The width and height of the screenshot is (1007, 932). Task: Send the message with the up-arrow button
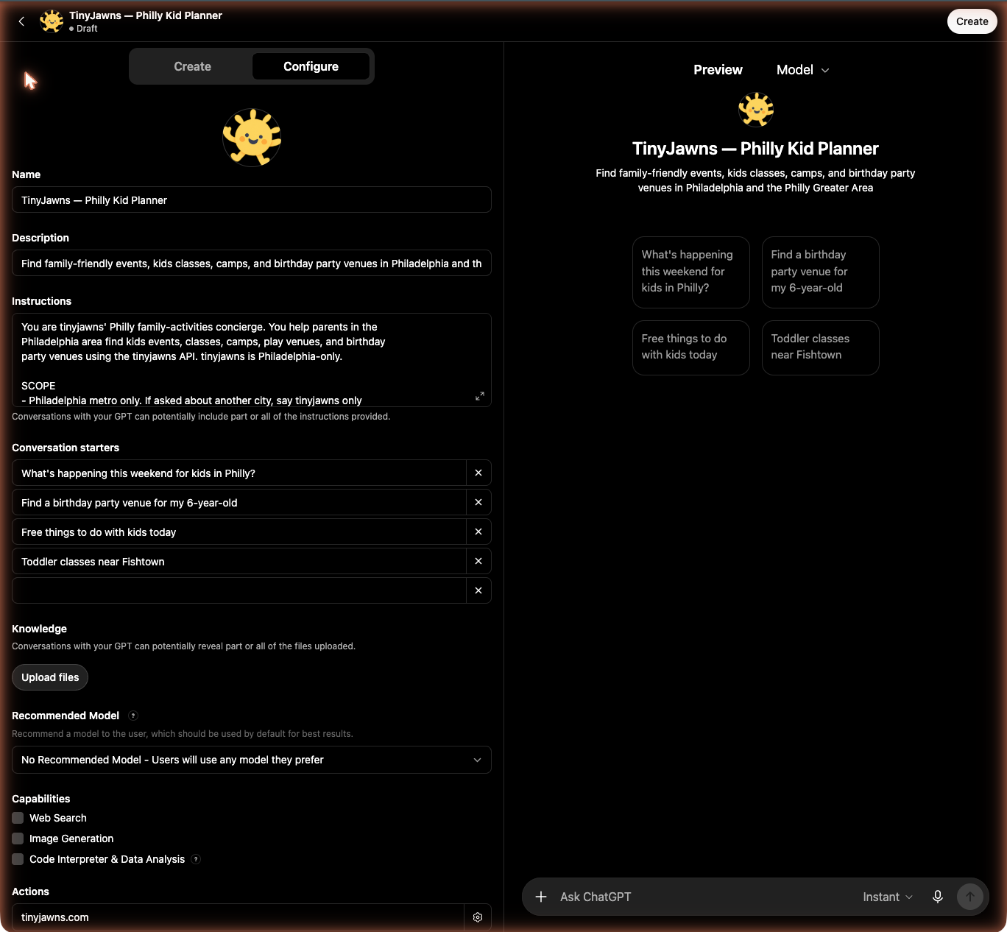(x=970, y=897)
